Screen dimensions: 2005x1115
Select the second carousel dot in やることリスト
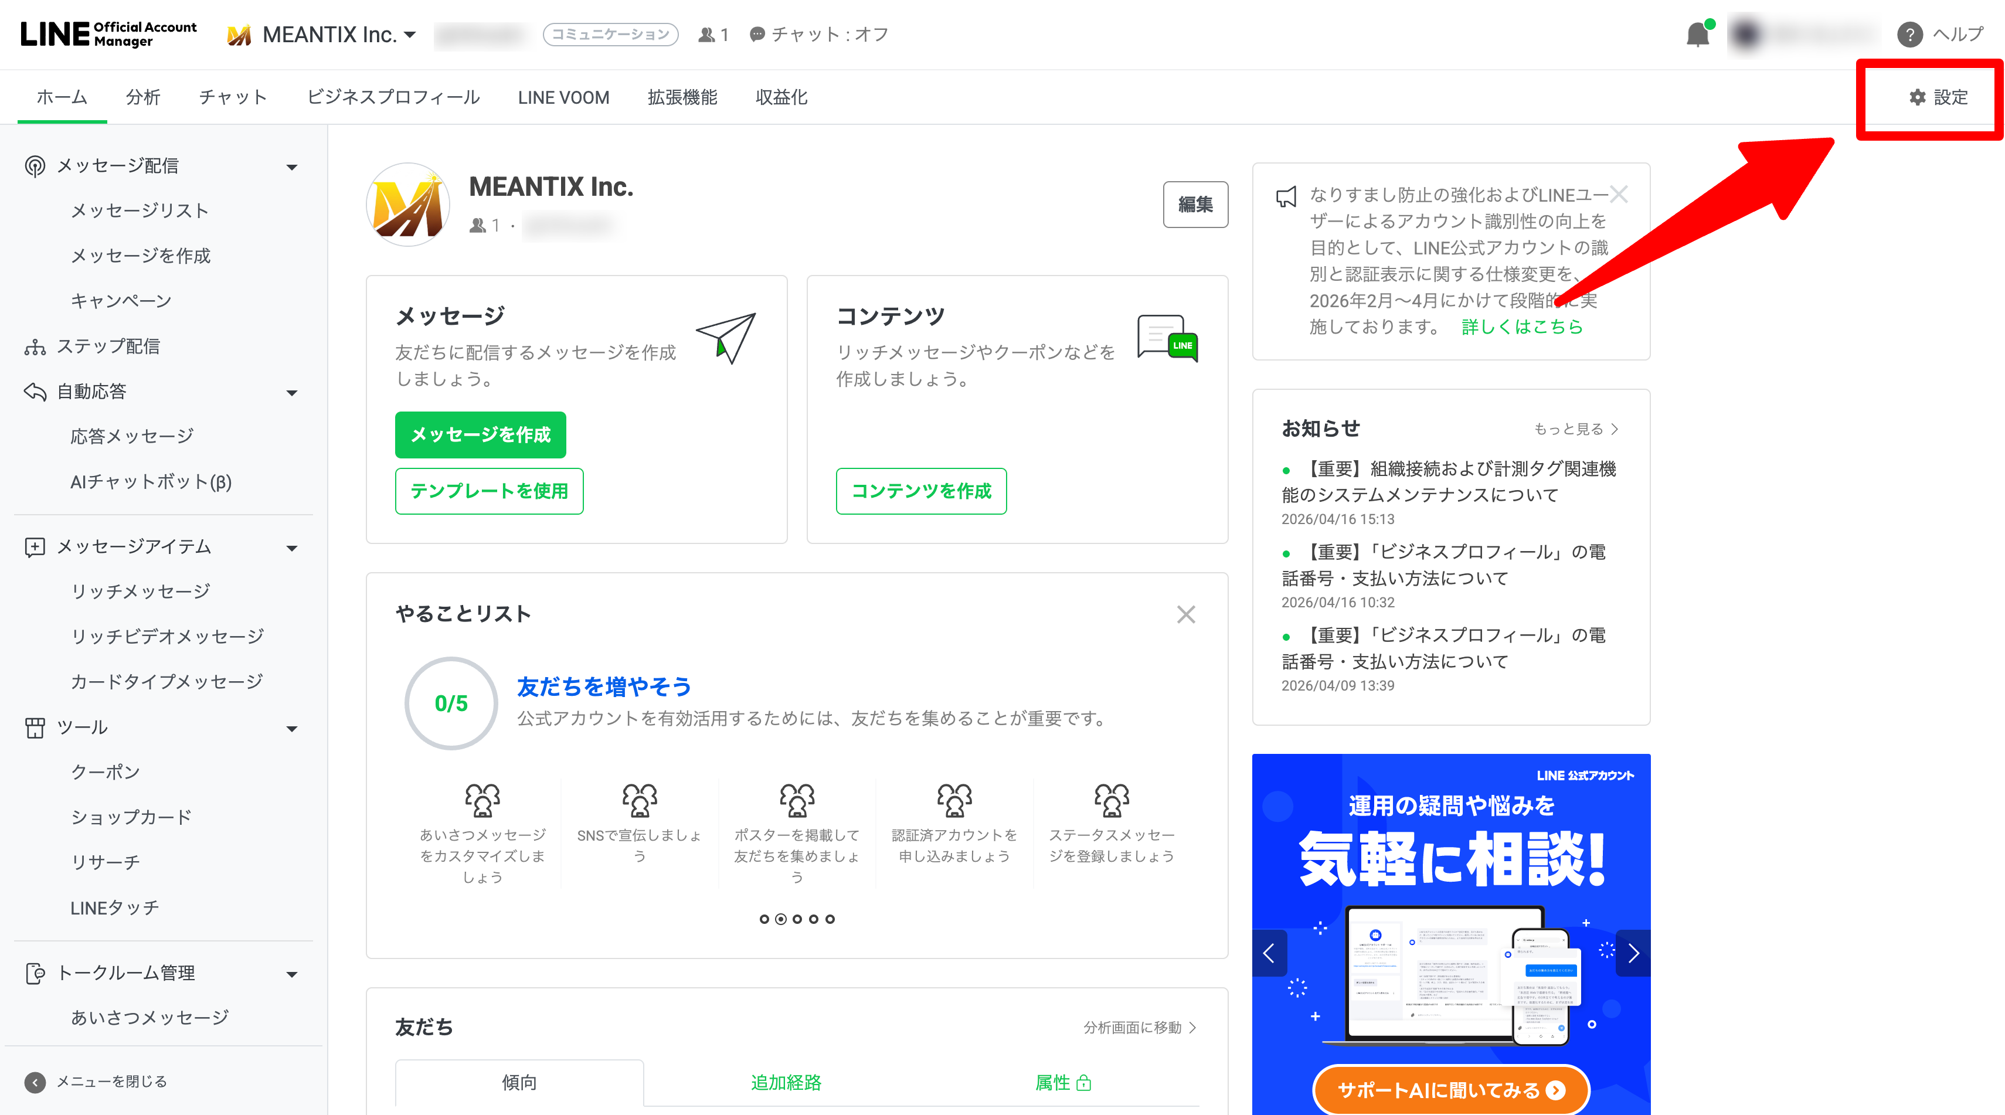(x=781, y=919)
